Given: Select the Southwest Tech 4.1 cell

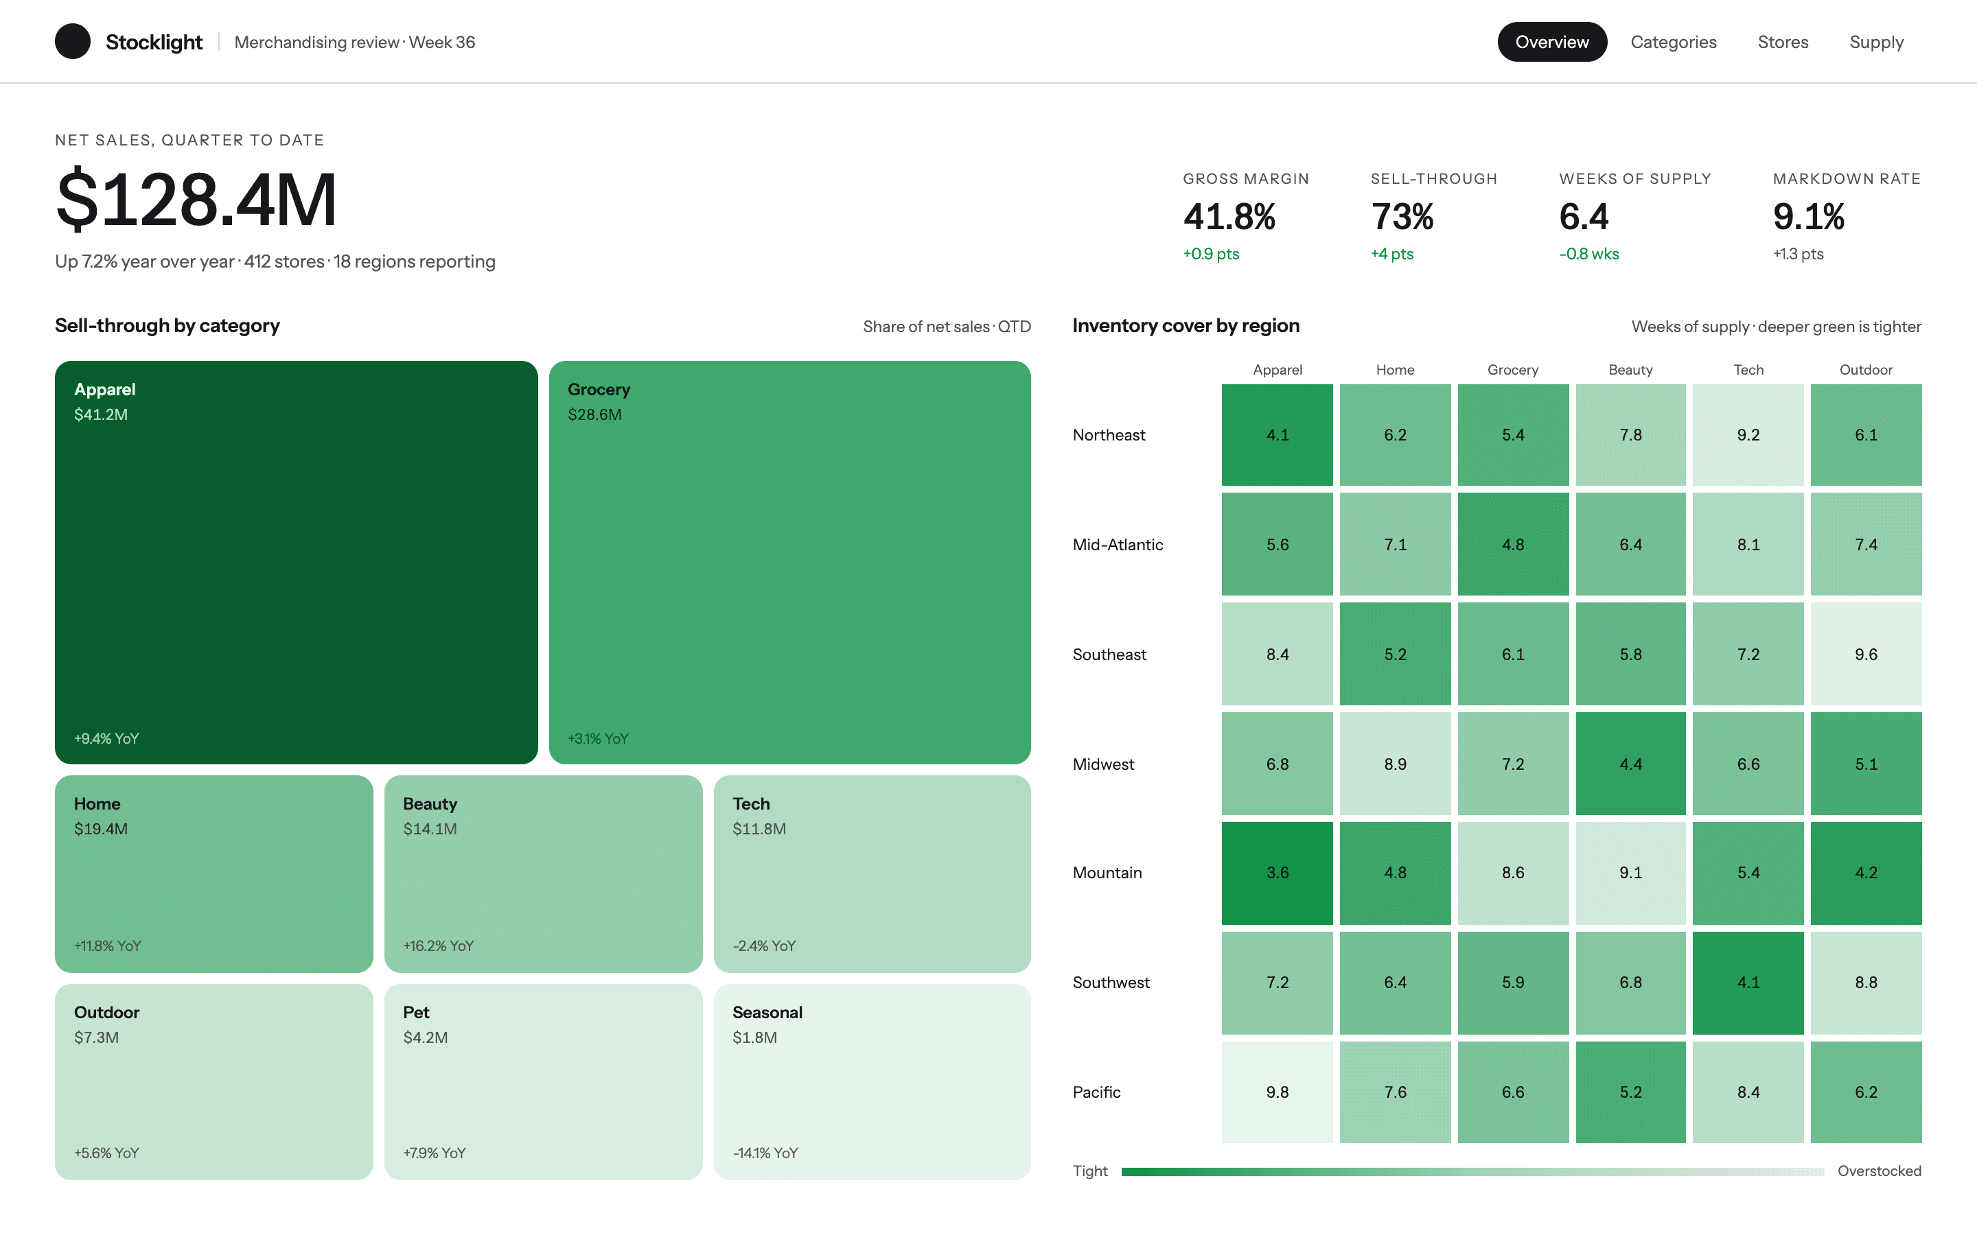Looking at the screenshot, I should click(1748, 982).
